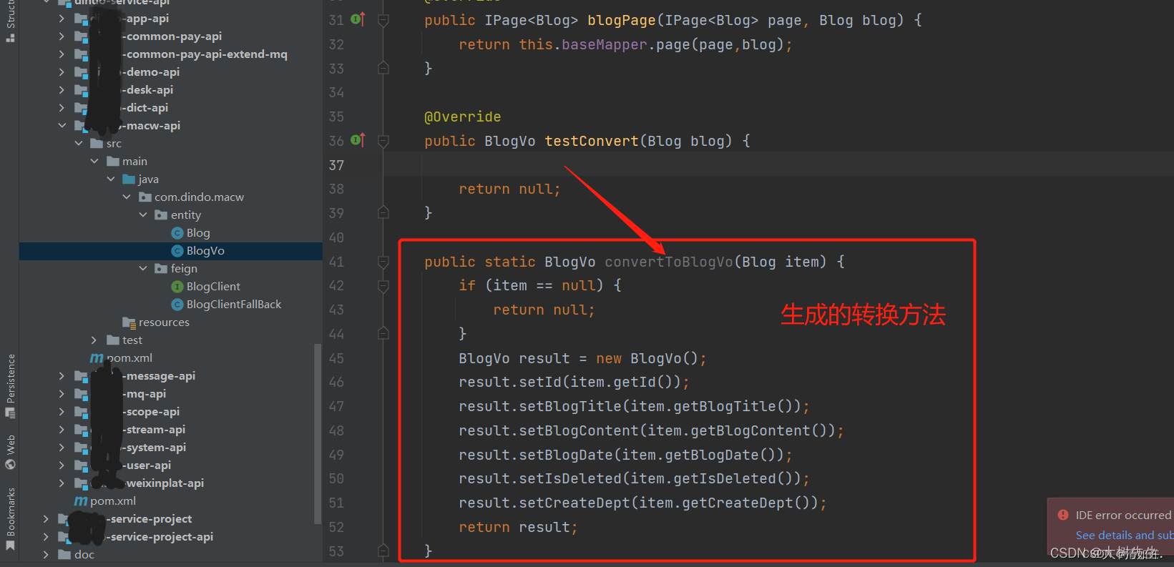The image size is (1174, 567).
Task: Click the BlogClient interface icon
Action: tap(177, 287)
